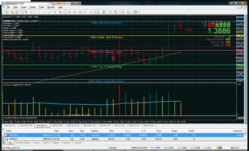This screenshot has width=249, height=151.
Task: Click the green candle chart-mode toolbar icon
Action: tap(104, 12)
